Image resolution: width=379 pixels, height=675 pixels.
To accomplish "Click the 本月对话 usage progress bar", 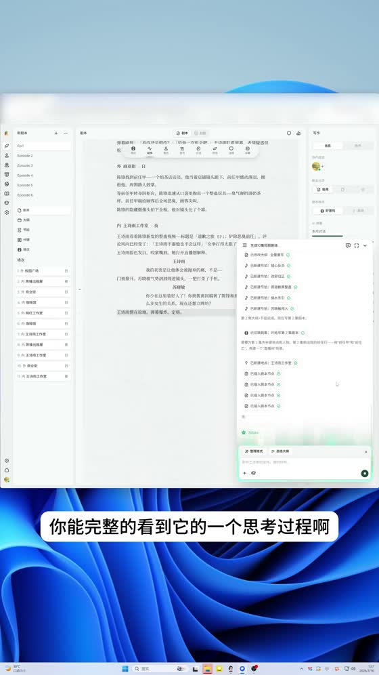I will [x=328, y=236].
